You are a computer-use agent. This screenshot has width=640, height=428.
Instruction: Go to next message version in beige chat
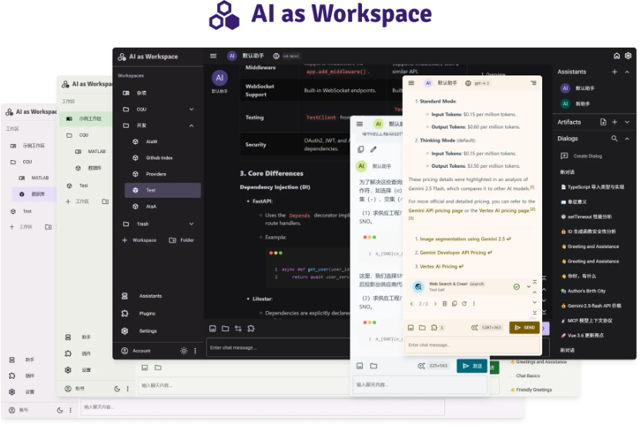(x=435, y=304)
